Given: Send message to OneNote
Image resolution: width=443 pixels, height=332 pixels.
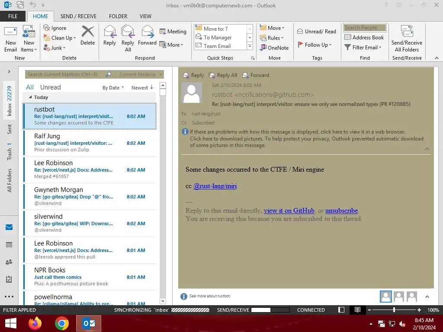Looking at the screenshot, I should [x=274, y=48].
